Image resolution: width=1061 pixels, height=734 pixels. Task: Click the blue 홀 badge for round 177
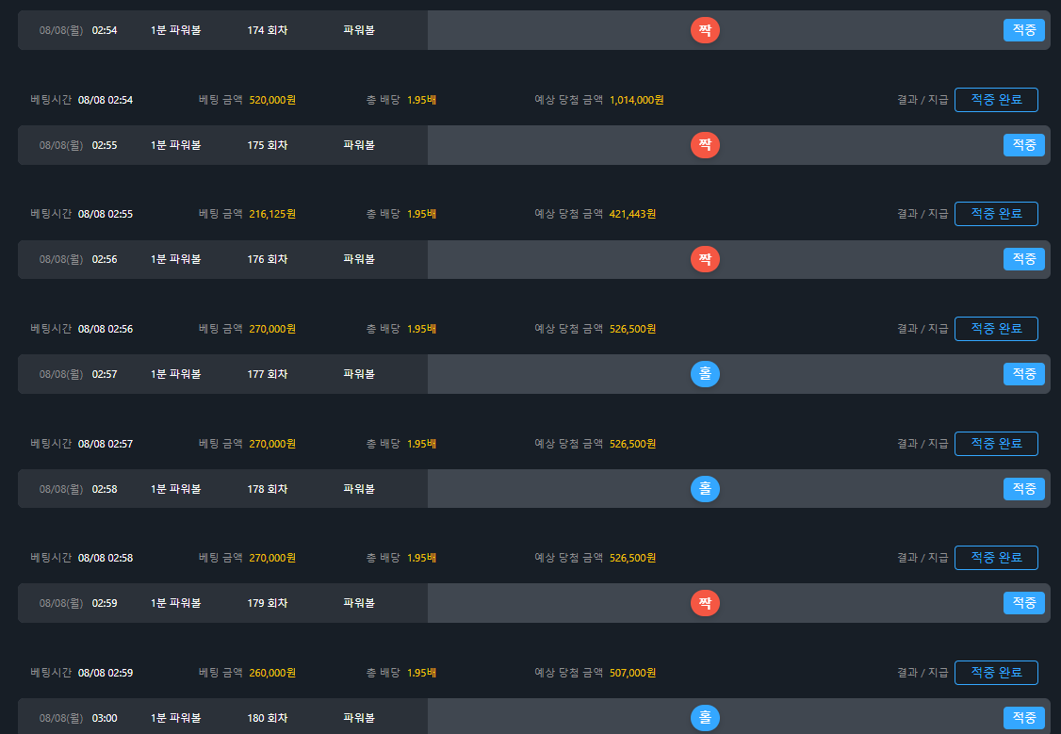705,374
